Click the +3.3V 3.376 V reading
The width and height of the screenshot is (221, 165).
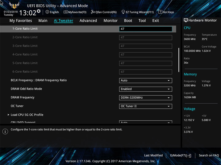(x=188, y=132)
